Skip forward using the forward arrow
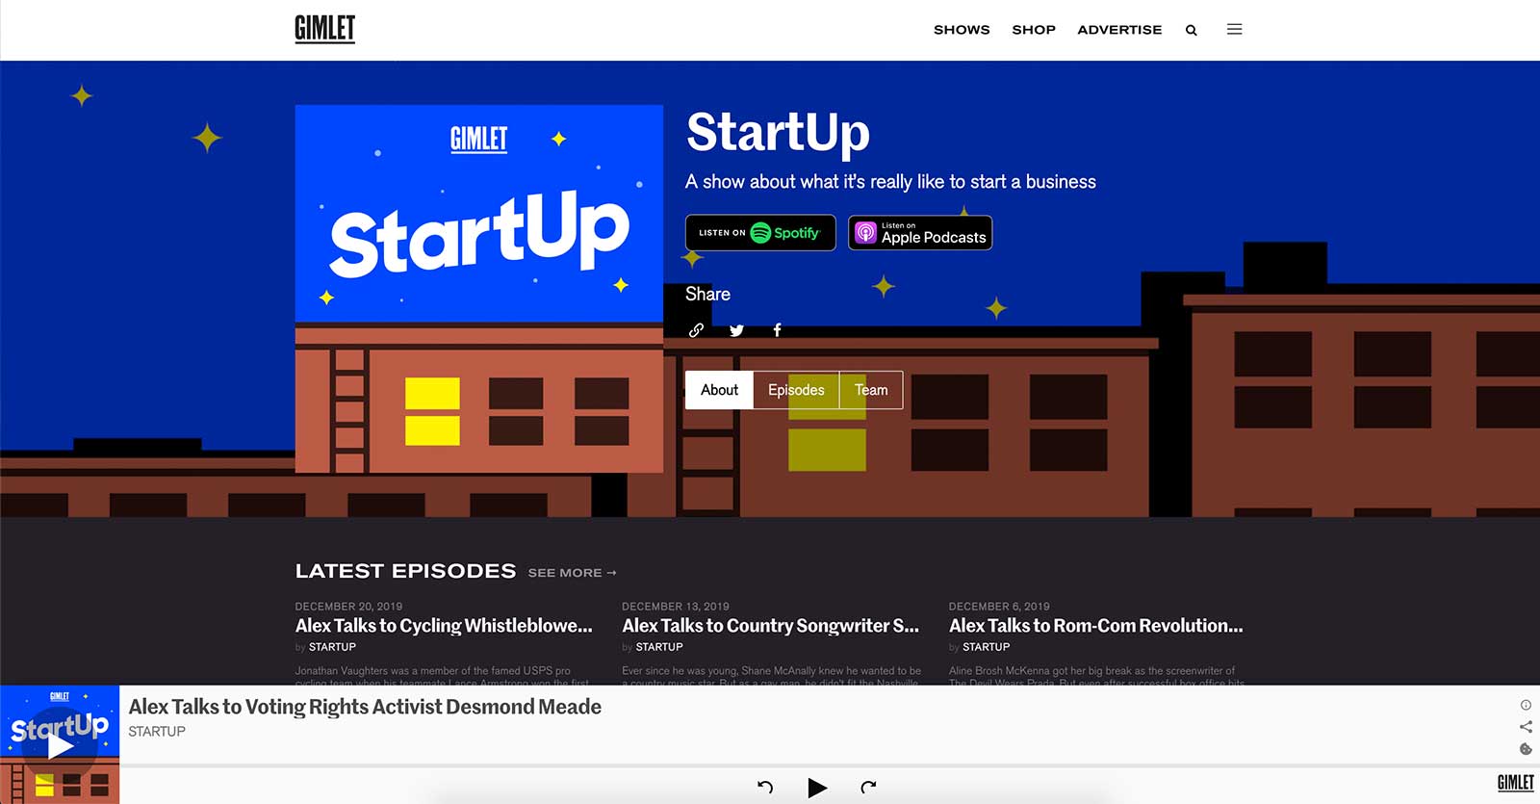Viewport: 1540px width, 804px height. [868, 787]
